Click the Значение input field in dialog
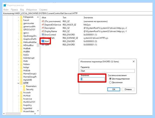The image size is (155, 118). [x=92, y=79]
